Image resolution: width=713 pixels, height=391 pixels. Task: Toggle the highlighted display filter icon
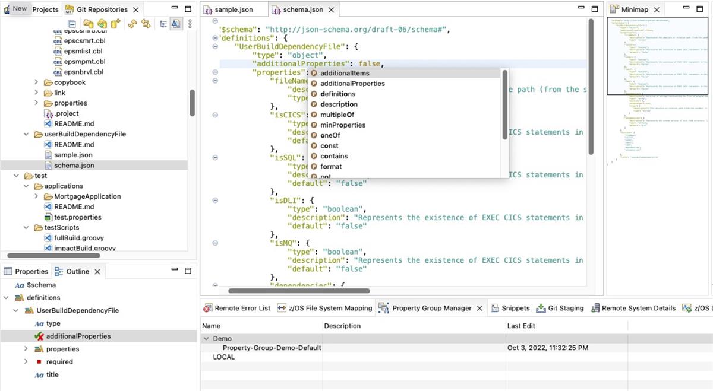(176, 24)
